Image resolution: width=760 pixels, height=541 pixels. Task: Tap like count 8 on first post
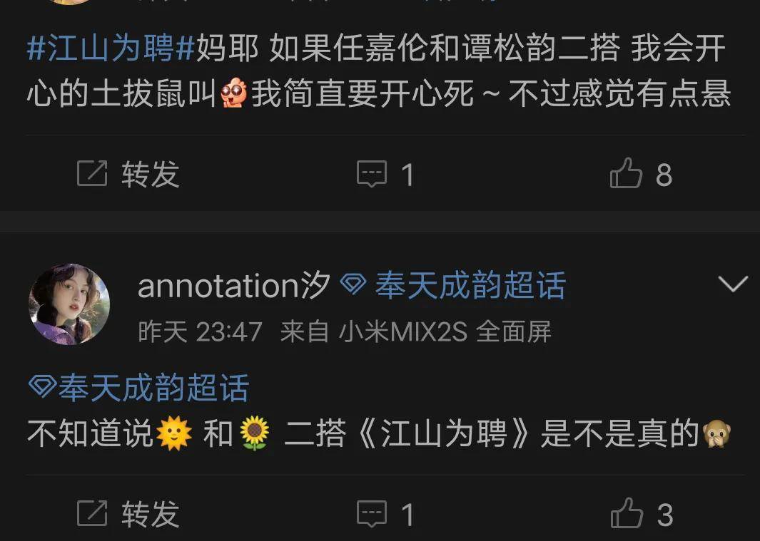(664, 175)
